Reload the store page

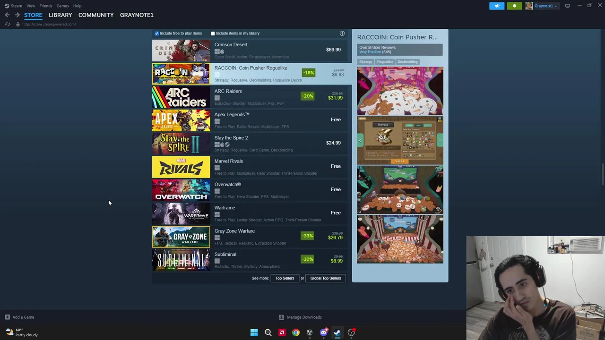click(x=7, y=24)
